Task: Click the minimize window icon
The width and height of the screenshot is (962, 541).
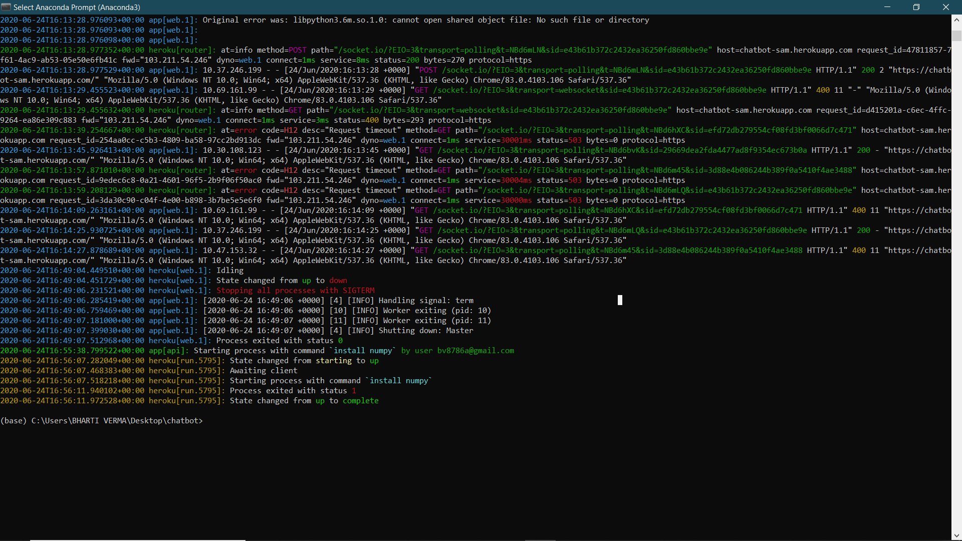Action: click(x=887, y=7)
